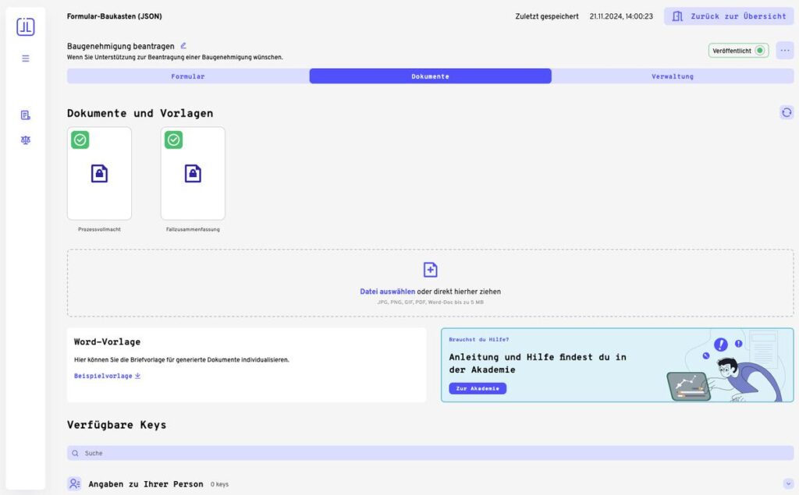Toggle the green check on Fallzusammenfassung

pos(174,140)
